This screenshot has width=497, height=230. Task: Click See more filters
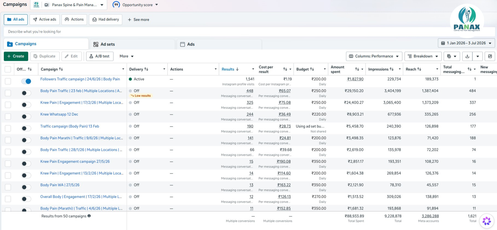click(138, 20)
